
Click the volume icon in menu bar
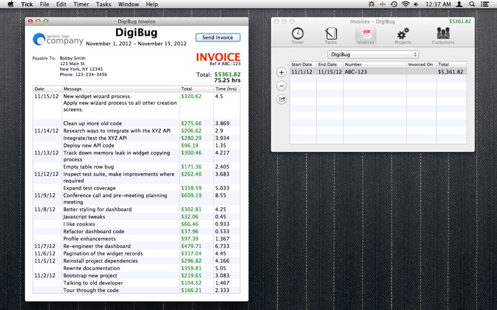(416, 4)
